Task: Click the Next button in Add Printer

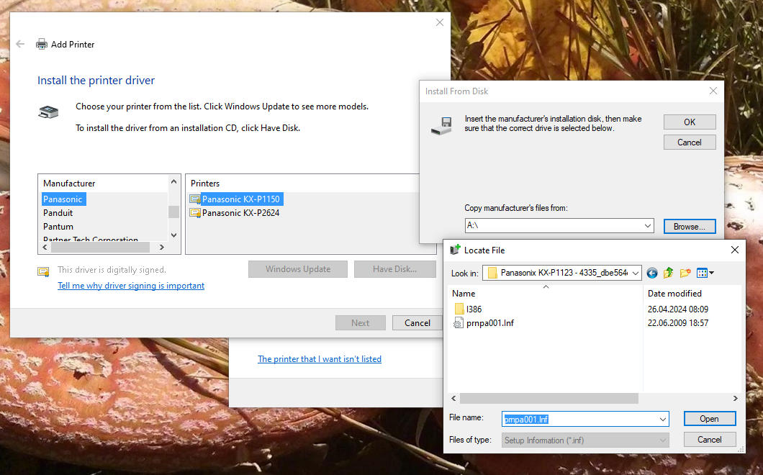Action: click(x=360, y=322)
